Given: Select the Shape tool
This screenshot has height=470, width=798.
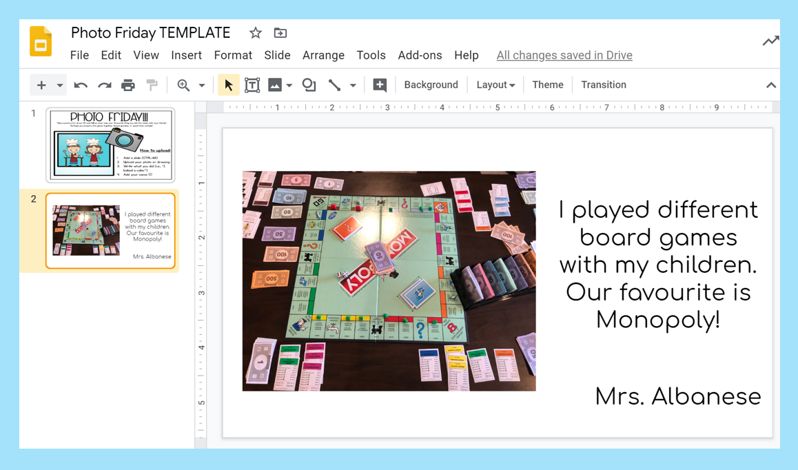Looking at the screenshot, I should (x=308, y=84).
